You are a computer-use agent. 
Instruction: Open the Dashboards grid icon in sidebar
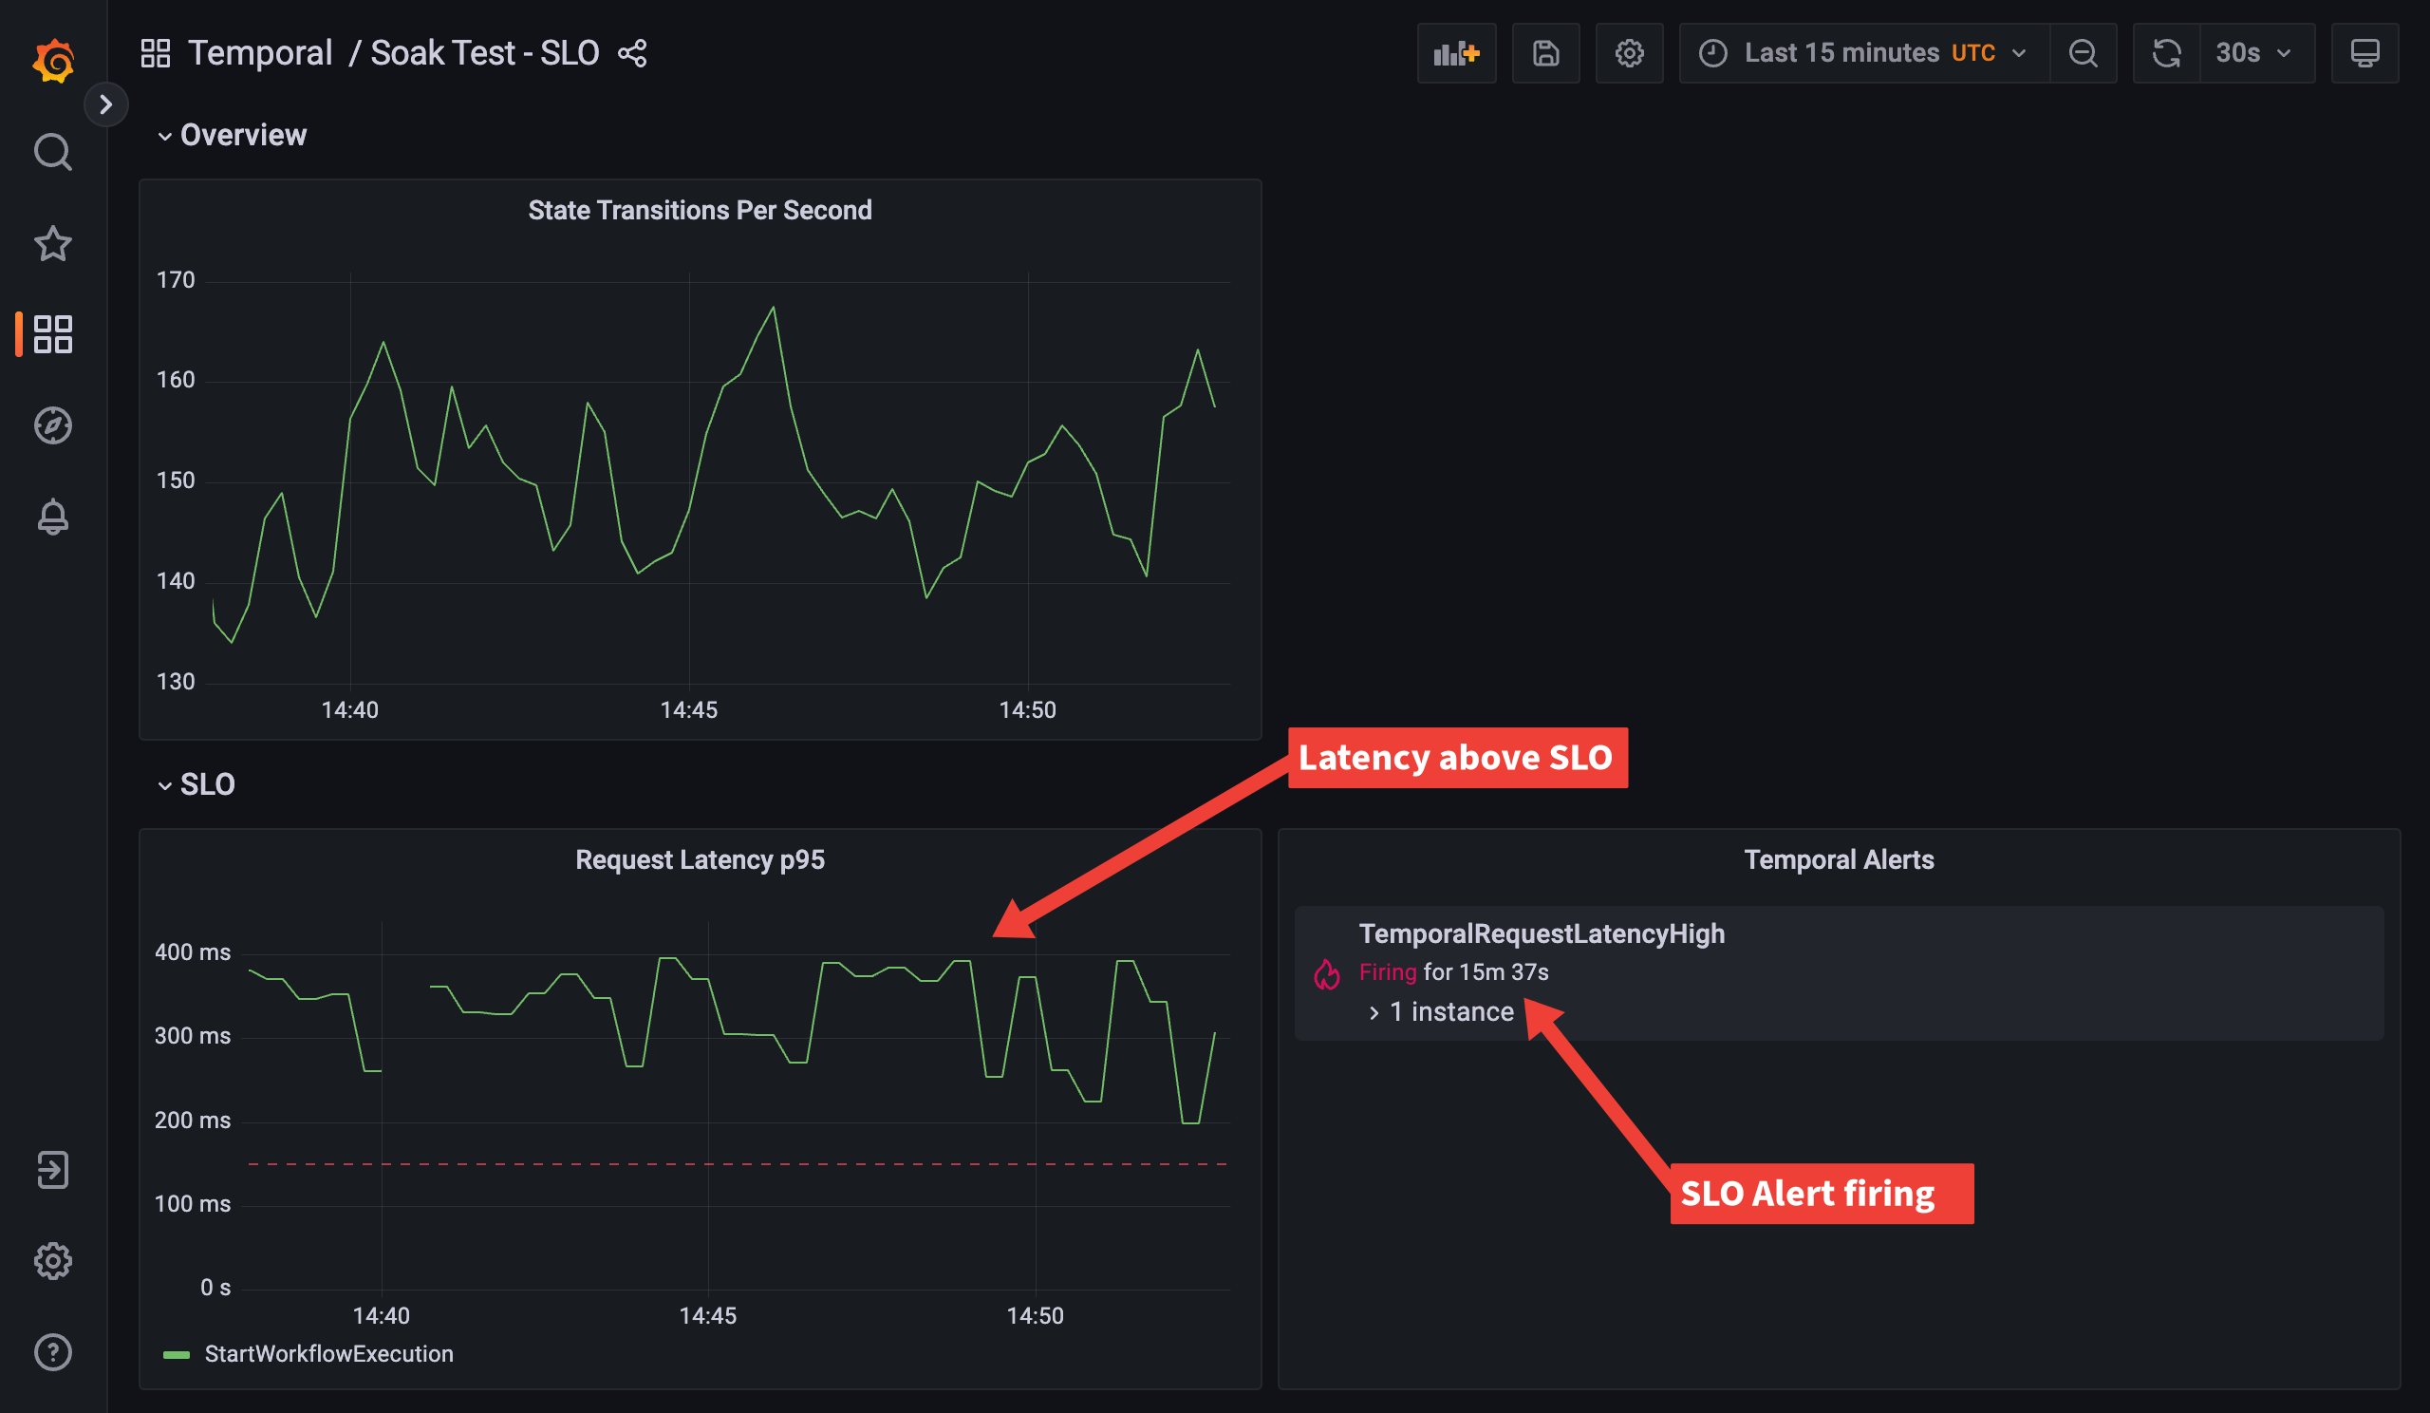(53, 333)
